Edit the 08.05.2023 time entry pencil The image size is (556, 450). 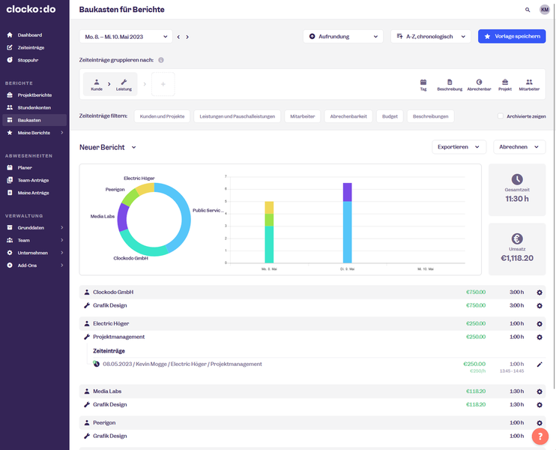(540, 364)
